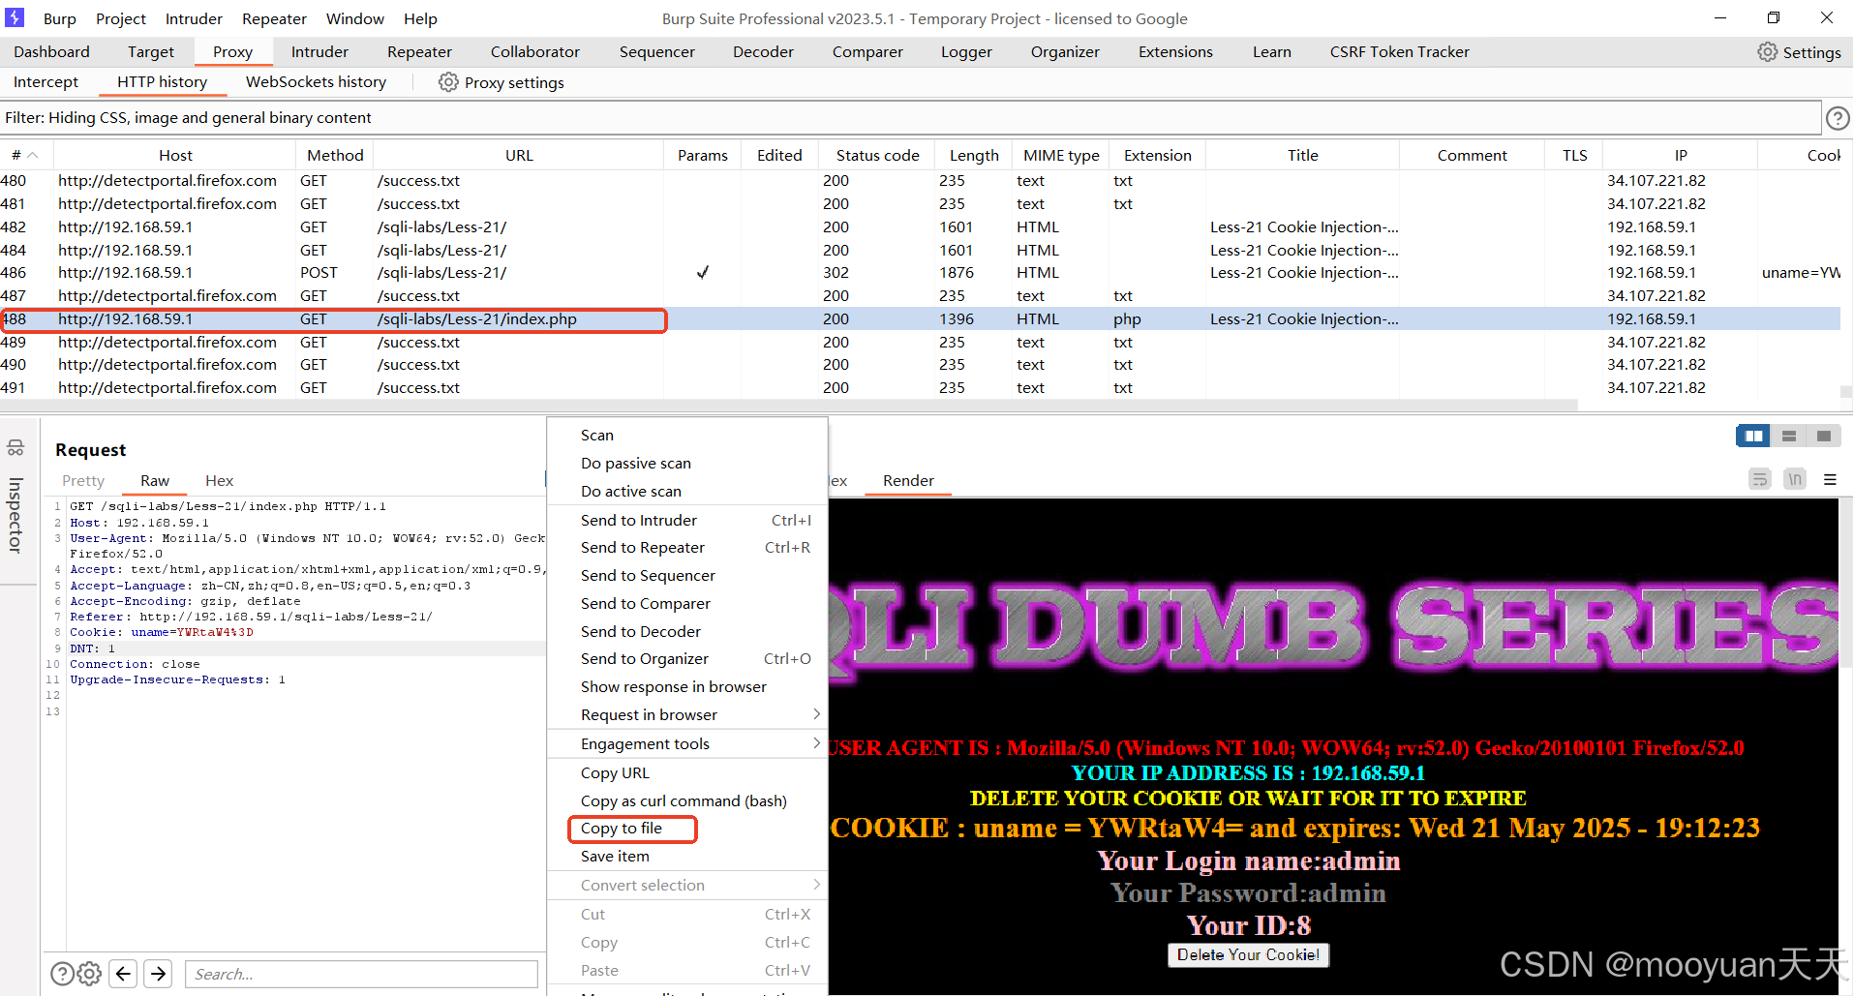Switch to the Collaborator tab
The height and width of the screenshot is (996, 1854).
pos(535,51)
